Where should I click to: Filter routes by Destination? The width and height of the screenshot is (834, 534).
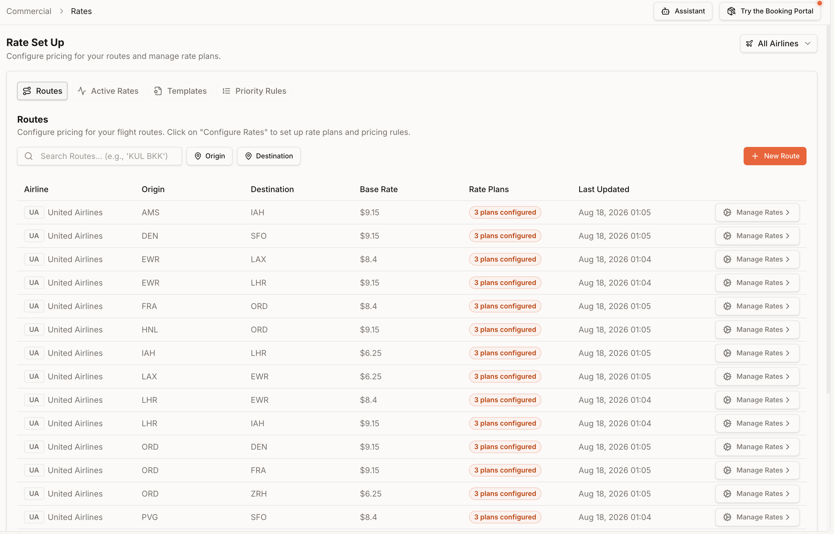(x=269, y=156)
